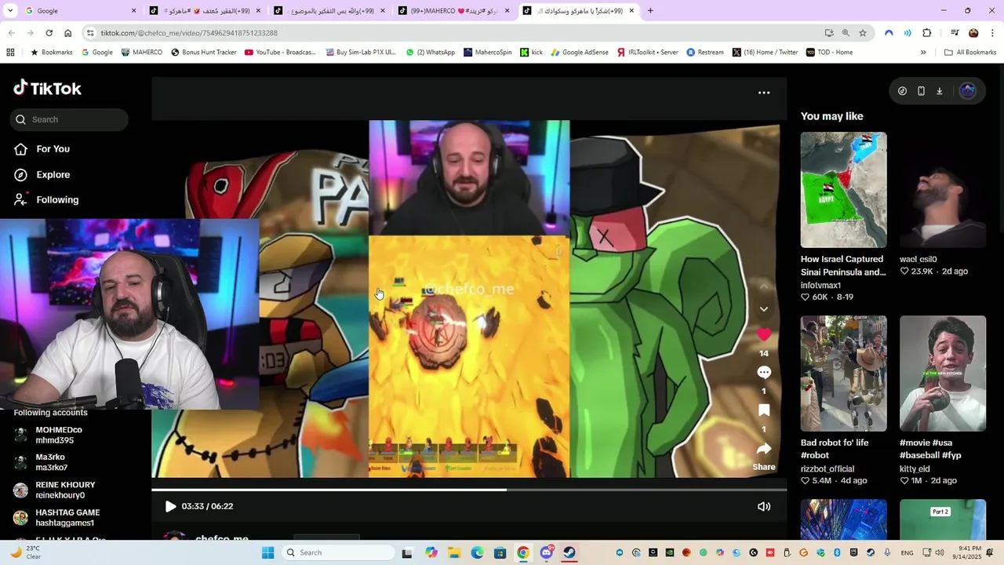Open the TOD - Home bookmark
This screenshot has height=565, width=1004.
coord(829,53)
